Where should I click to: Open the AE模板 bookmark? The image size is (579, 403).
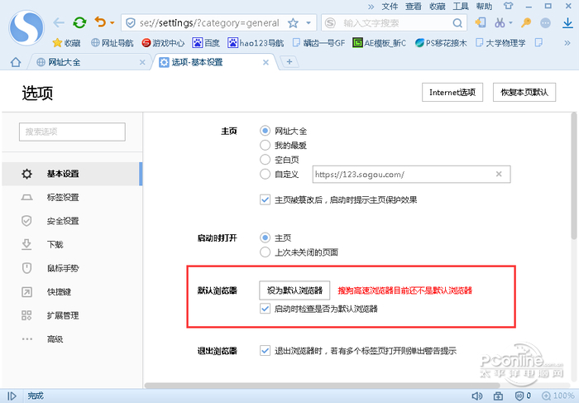point(379,43)
